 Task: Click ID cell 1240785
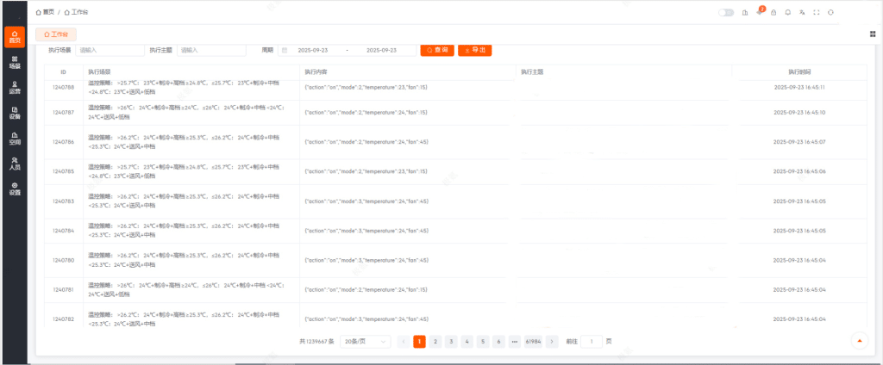(x=64, y=171)
